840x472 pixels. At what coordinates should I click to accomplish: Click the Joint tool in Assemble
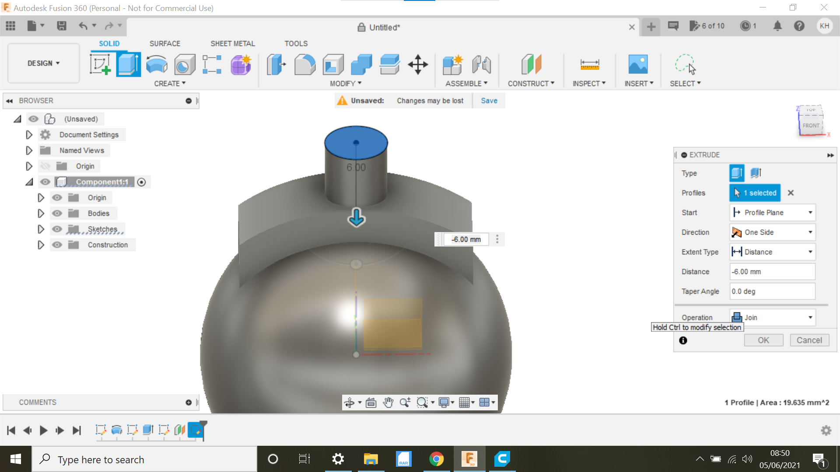[x=481, y=64]
